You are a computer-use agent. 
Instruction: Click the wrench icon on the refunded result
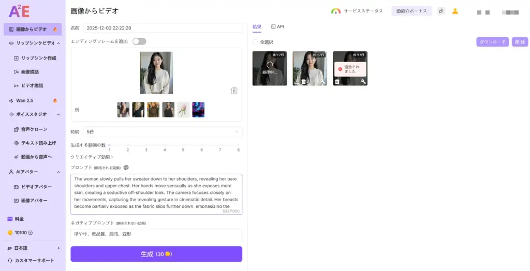coord(363,81)
